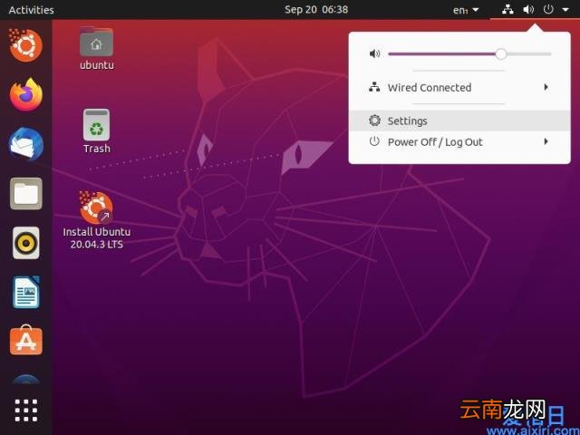Expand Power Off / Log Out arrow
580x435 pixels.
(546, 141)
